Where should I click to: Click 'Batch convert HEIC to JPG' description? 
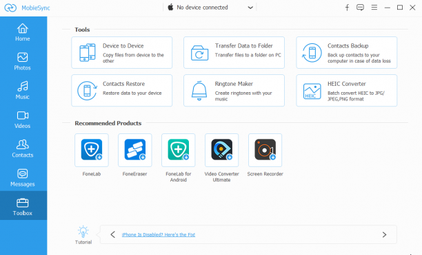pyautogui.click(x=356, y=96)
